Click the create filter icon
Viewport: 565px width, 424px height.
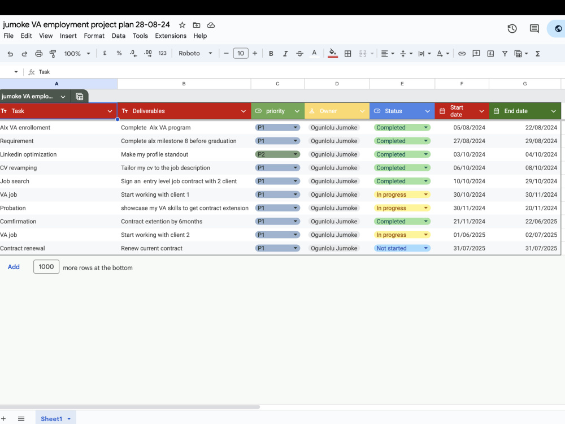click(505, 54)
